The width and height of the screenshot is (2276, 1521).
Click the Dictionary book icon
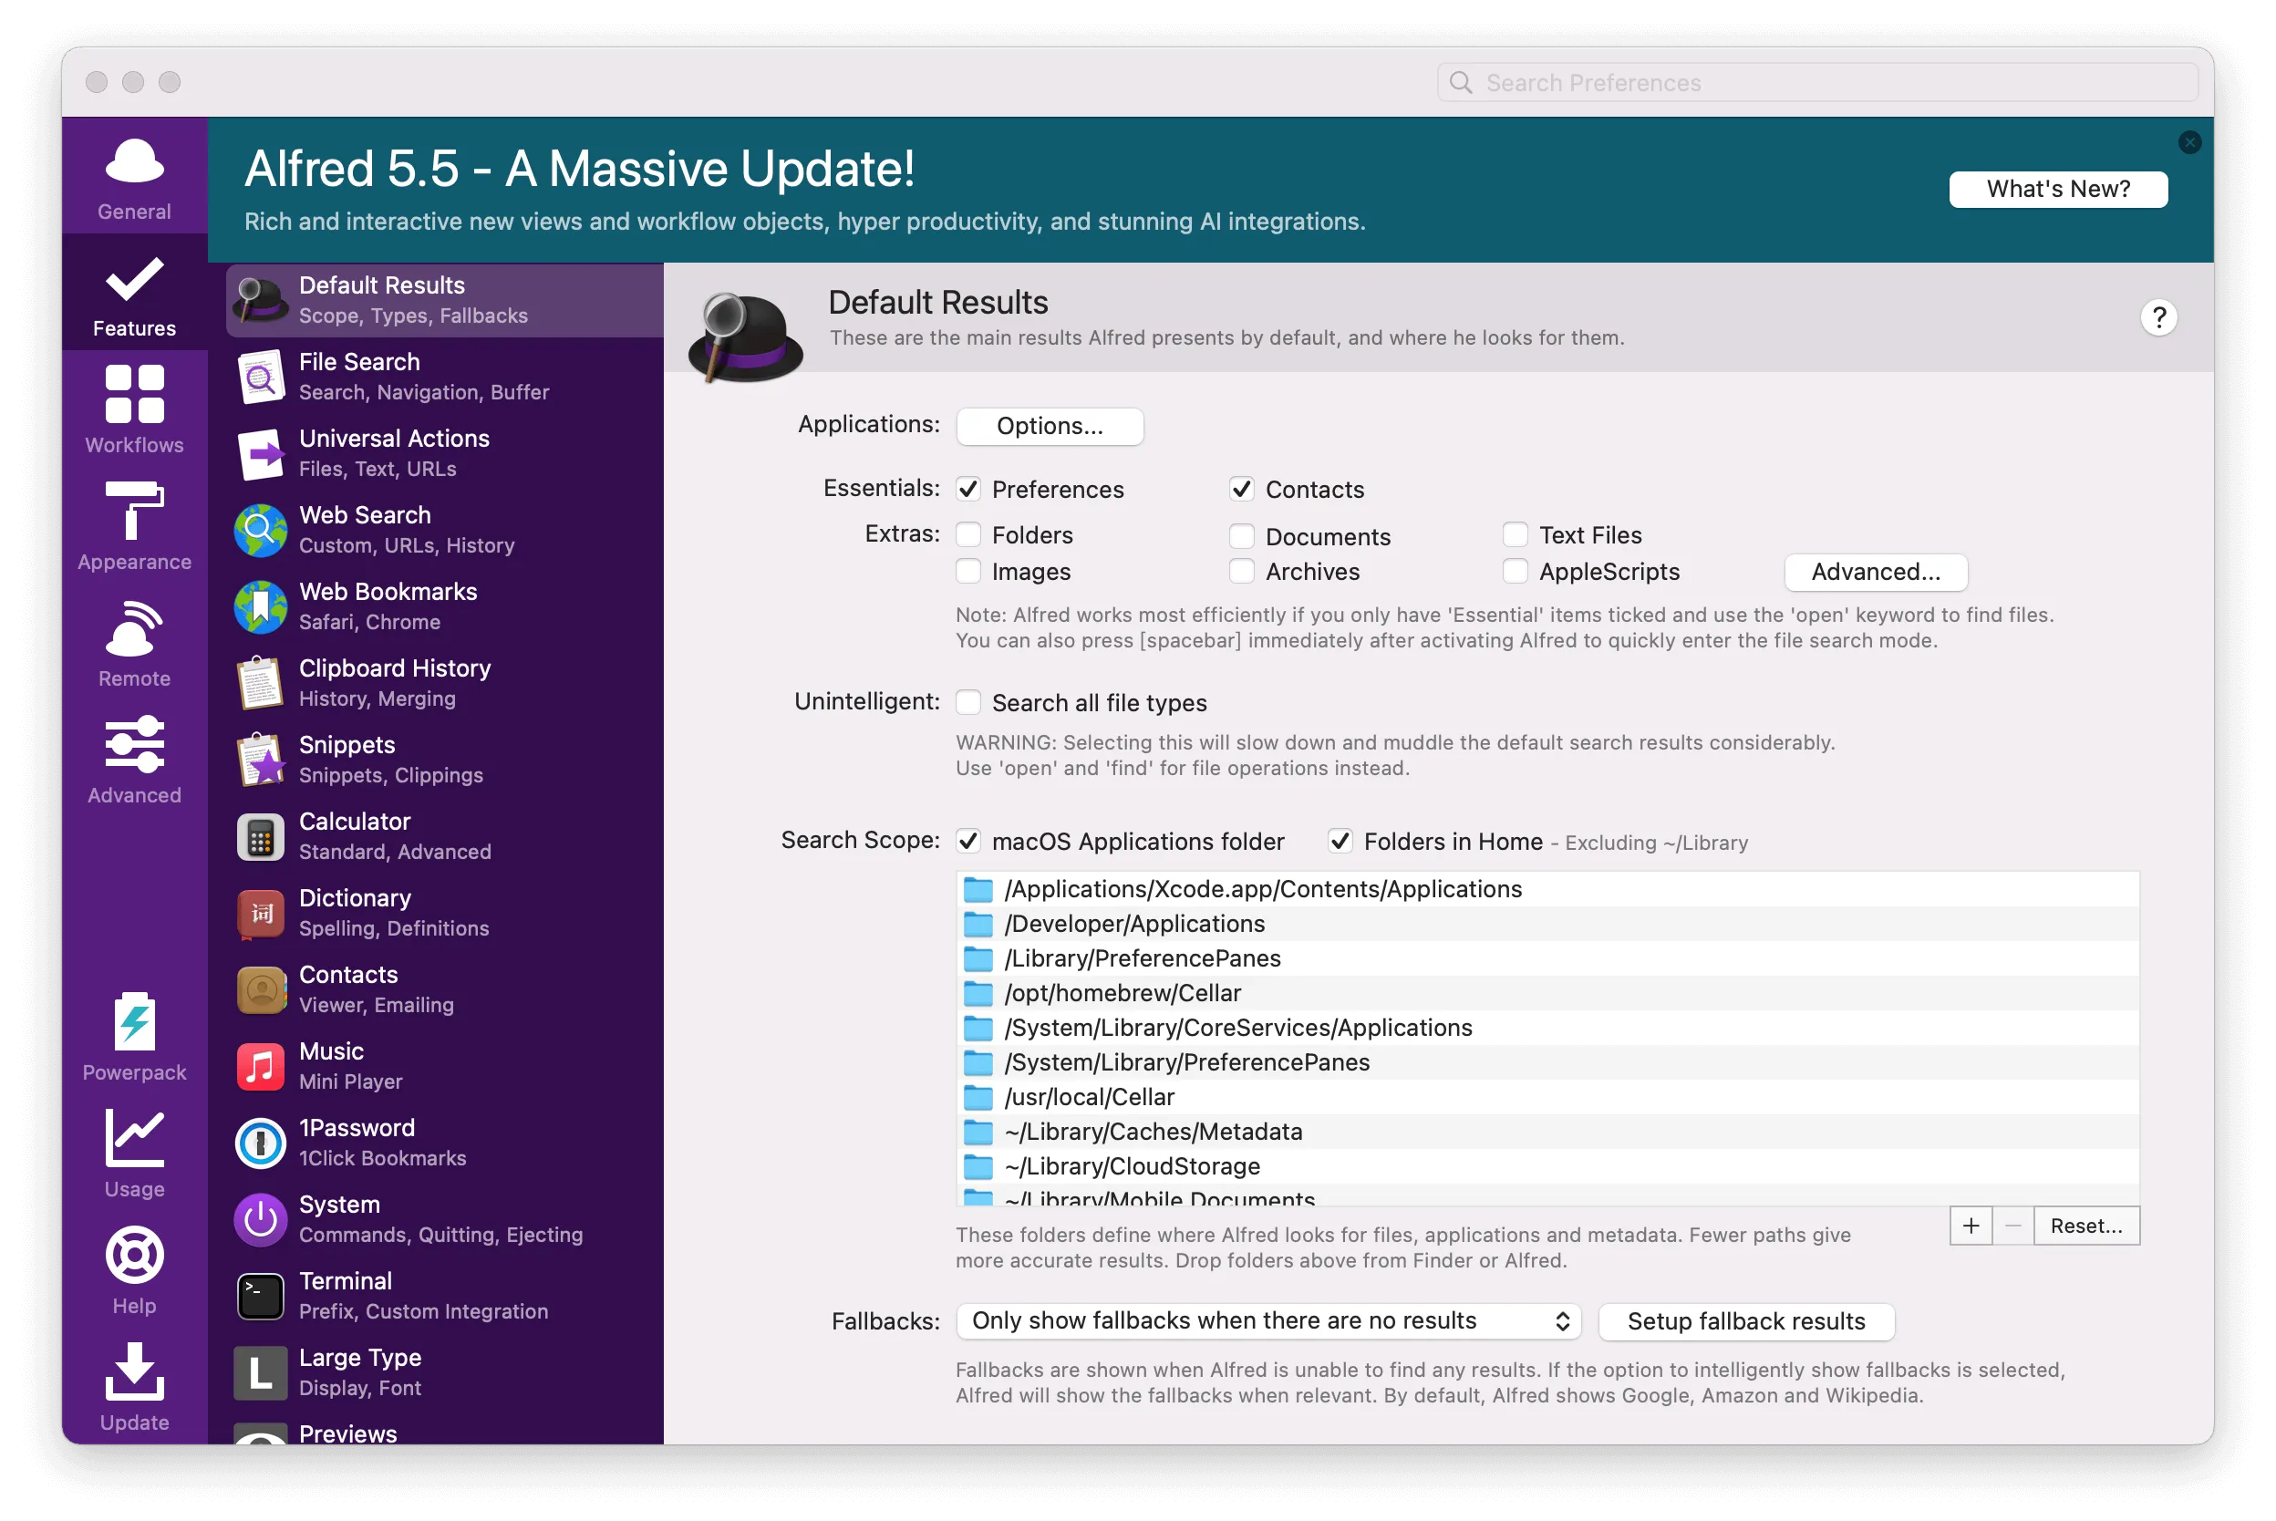[260, 913]
